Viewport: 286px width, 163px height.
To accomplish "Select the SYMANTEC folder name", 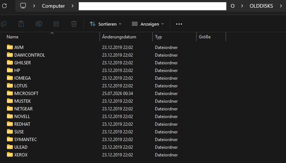I will (26, 139).
